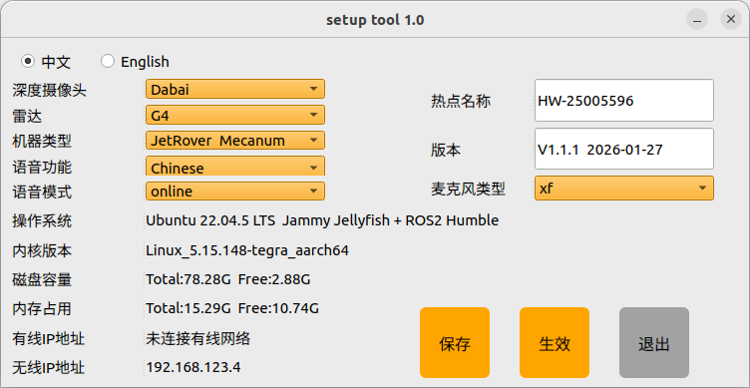Click the 版本 field V1.1.1 2026-01-27
This screenshot has width=750, height=388.
pyautogui.click(x=623, y=149)
